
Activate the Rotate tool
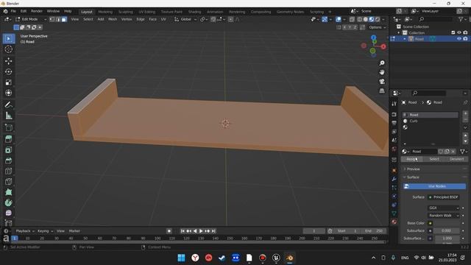coord(8,72)
